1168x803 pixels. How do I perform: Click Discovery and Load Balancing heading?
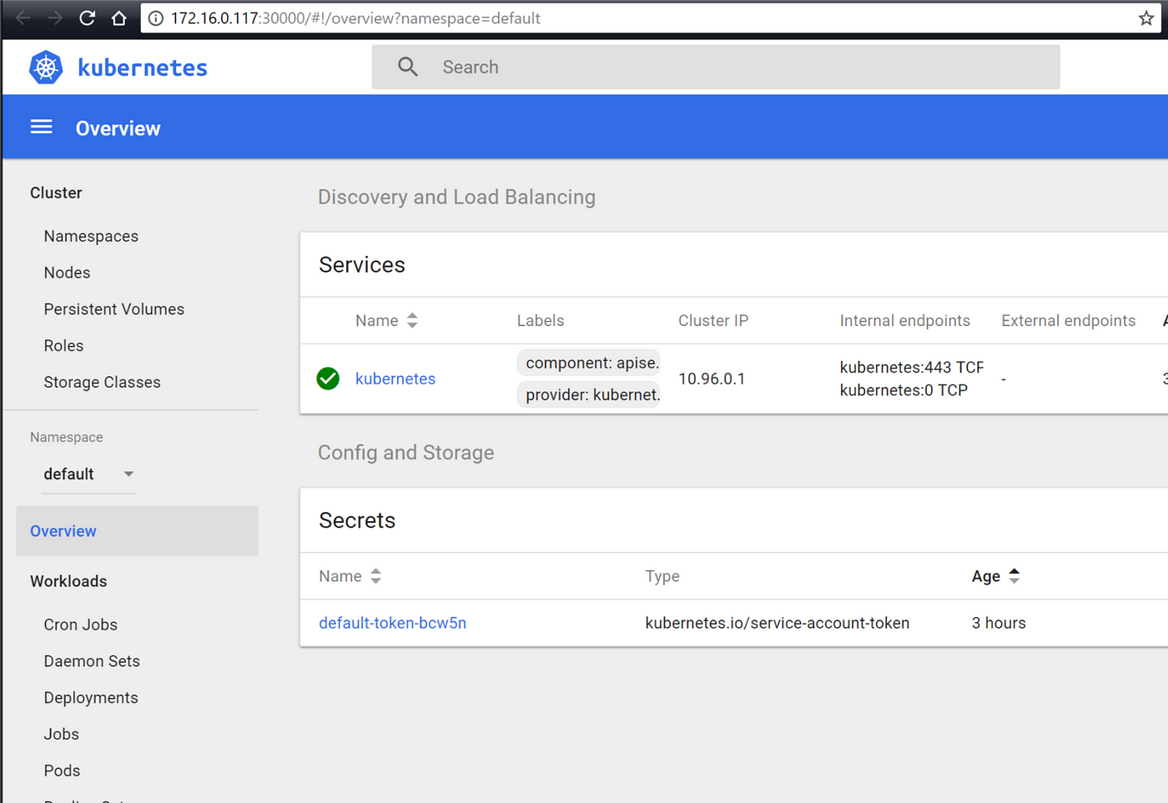457,197
